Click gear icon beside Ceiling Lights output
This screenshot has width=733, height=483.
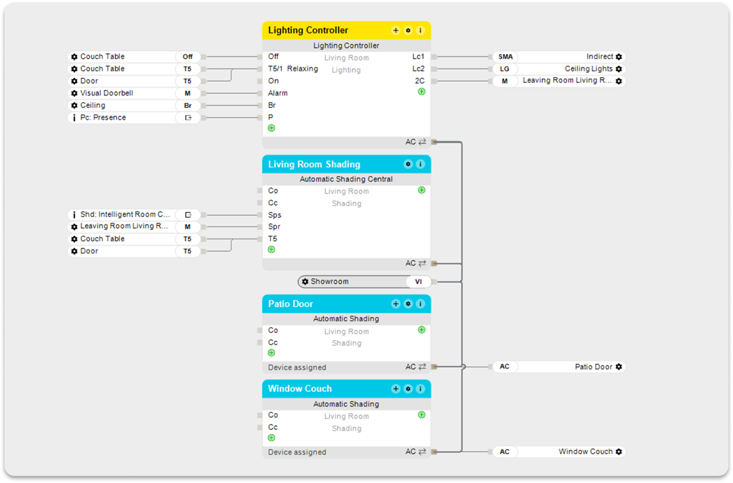(x=619, y=69)
